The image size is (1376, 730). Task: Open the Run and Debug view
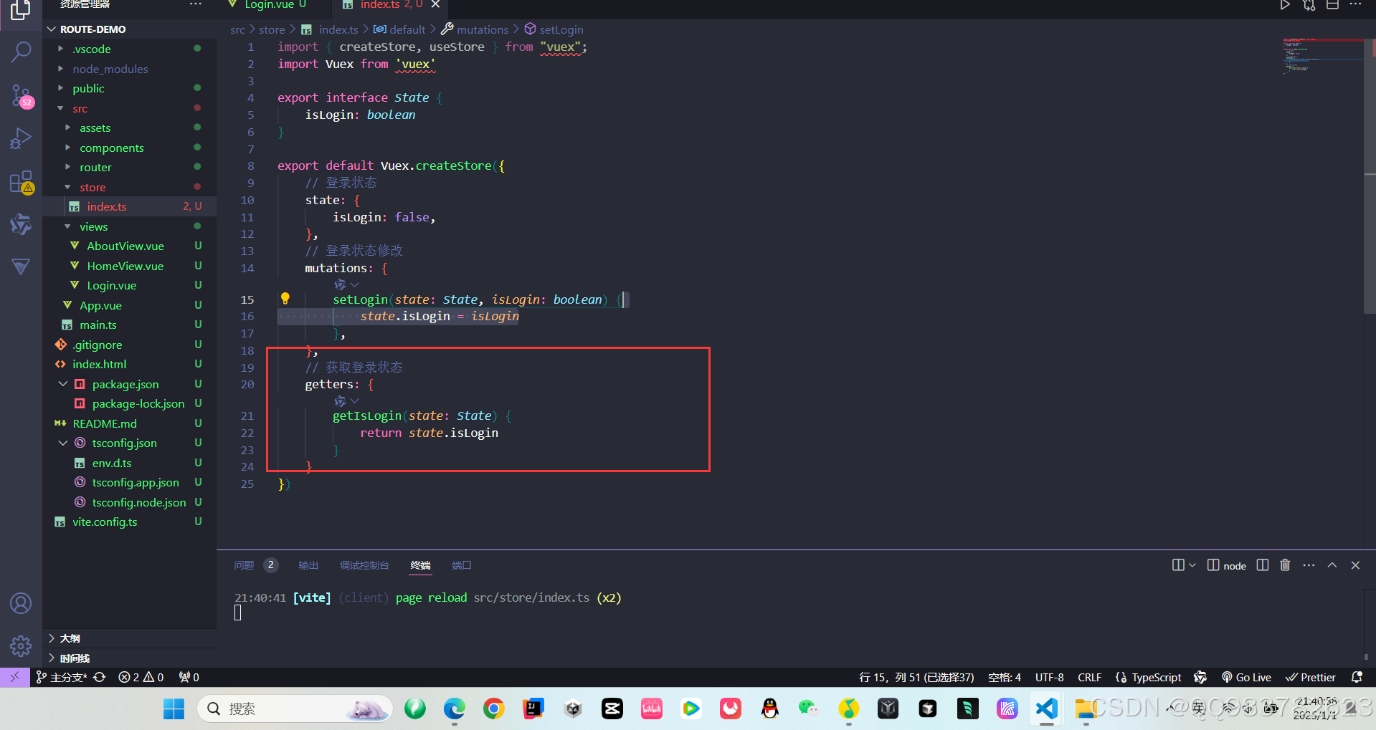coord(21,138)
